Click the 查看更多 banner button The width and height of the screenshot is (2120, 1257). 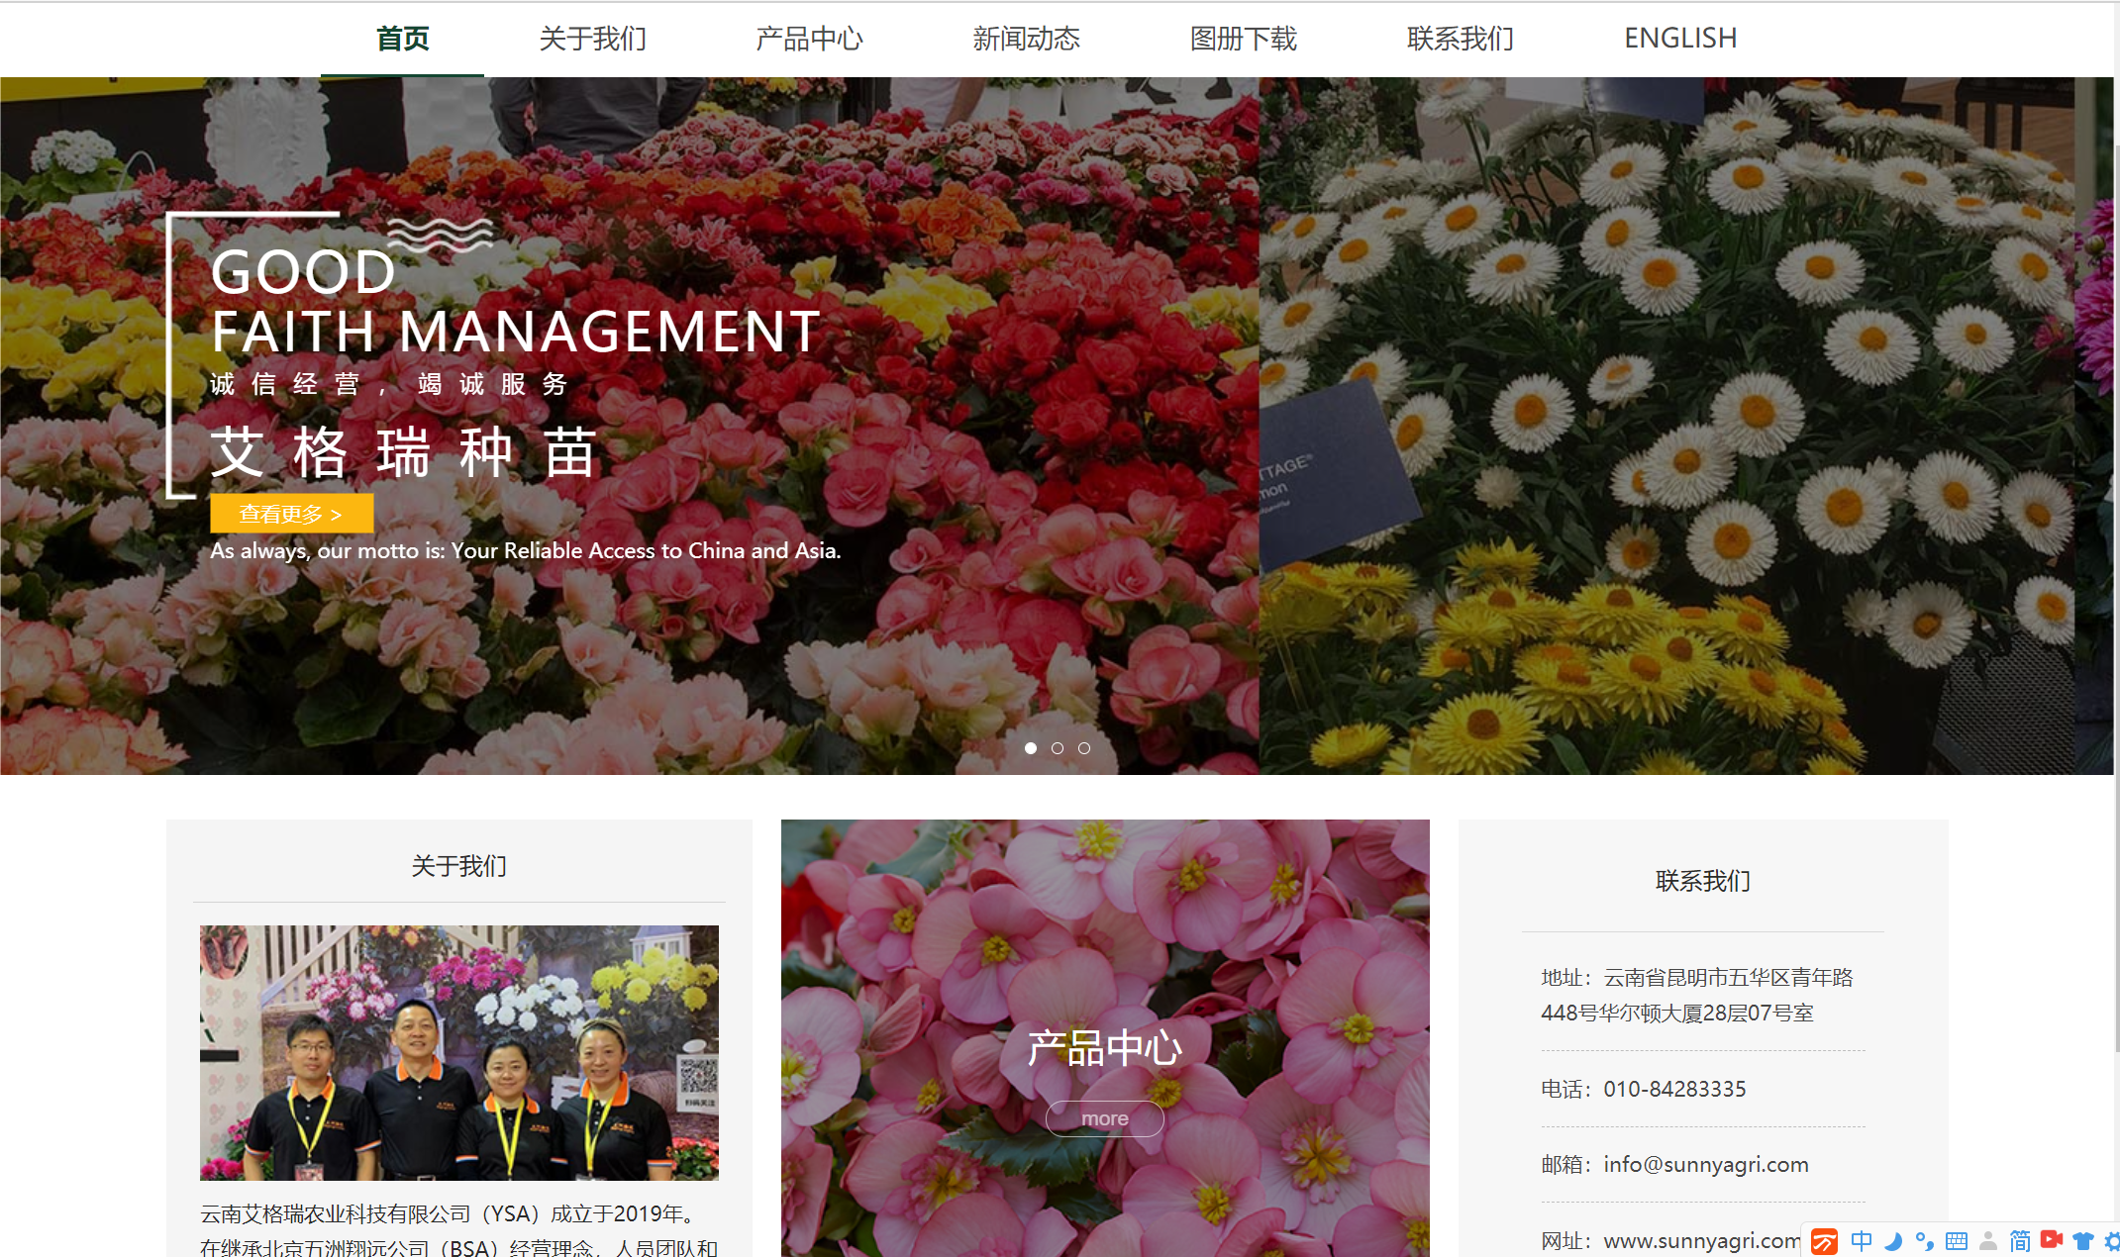point(291,514)
